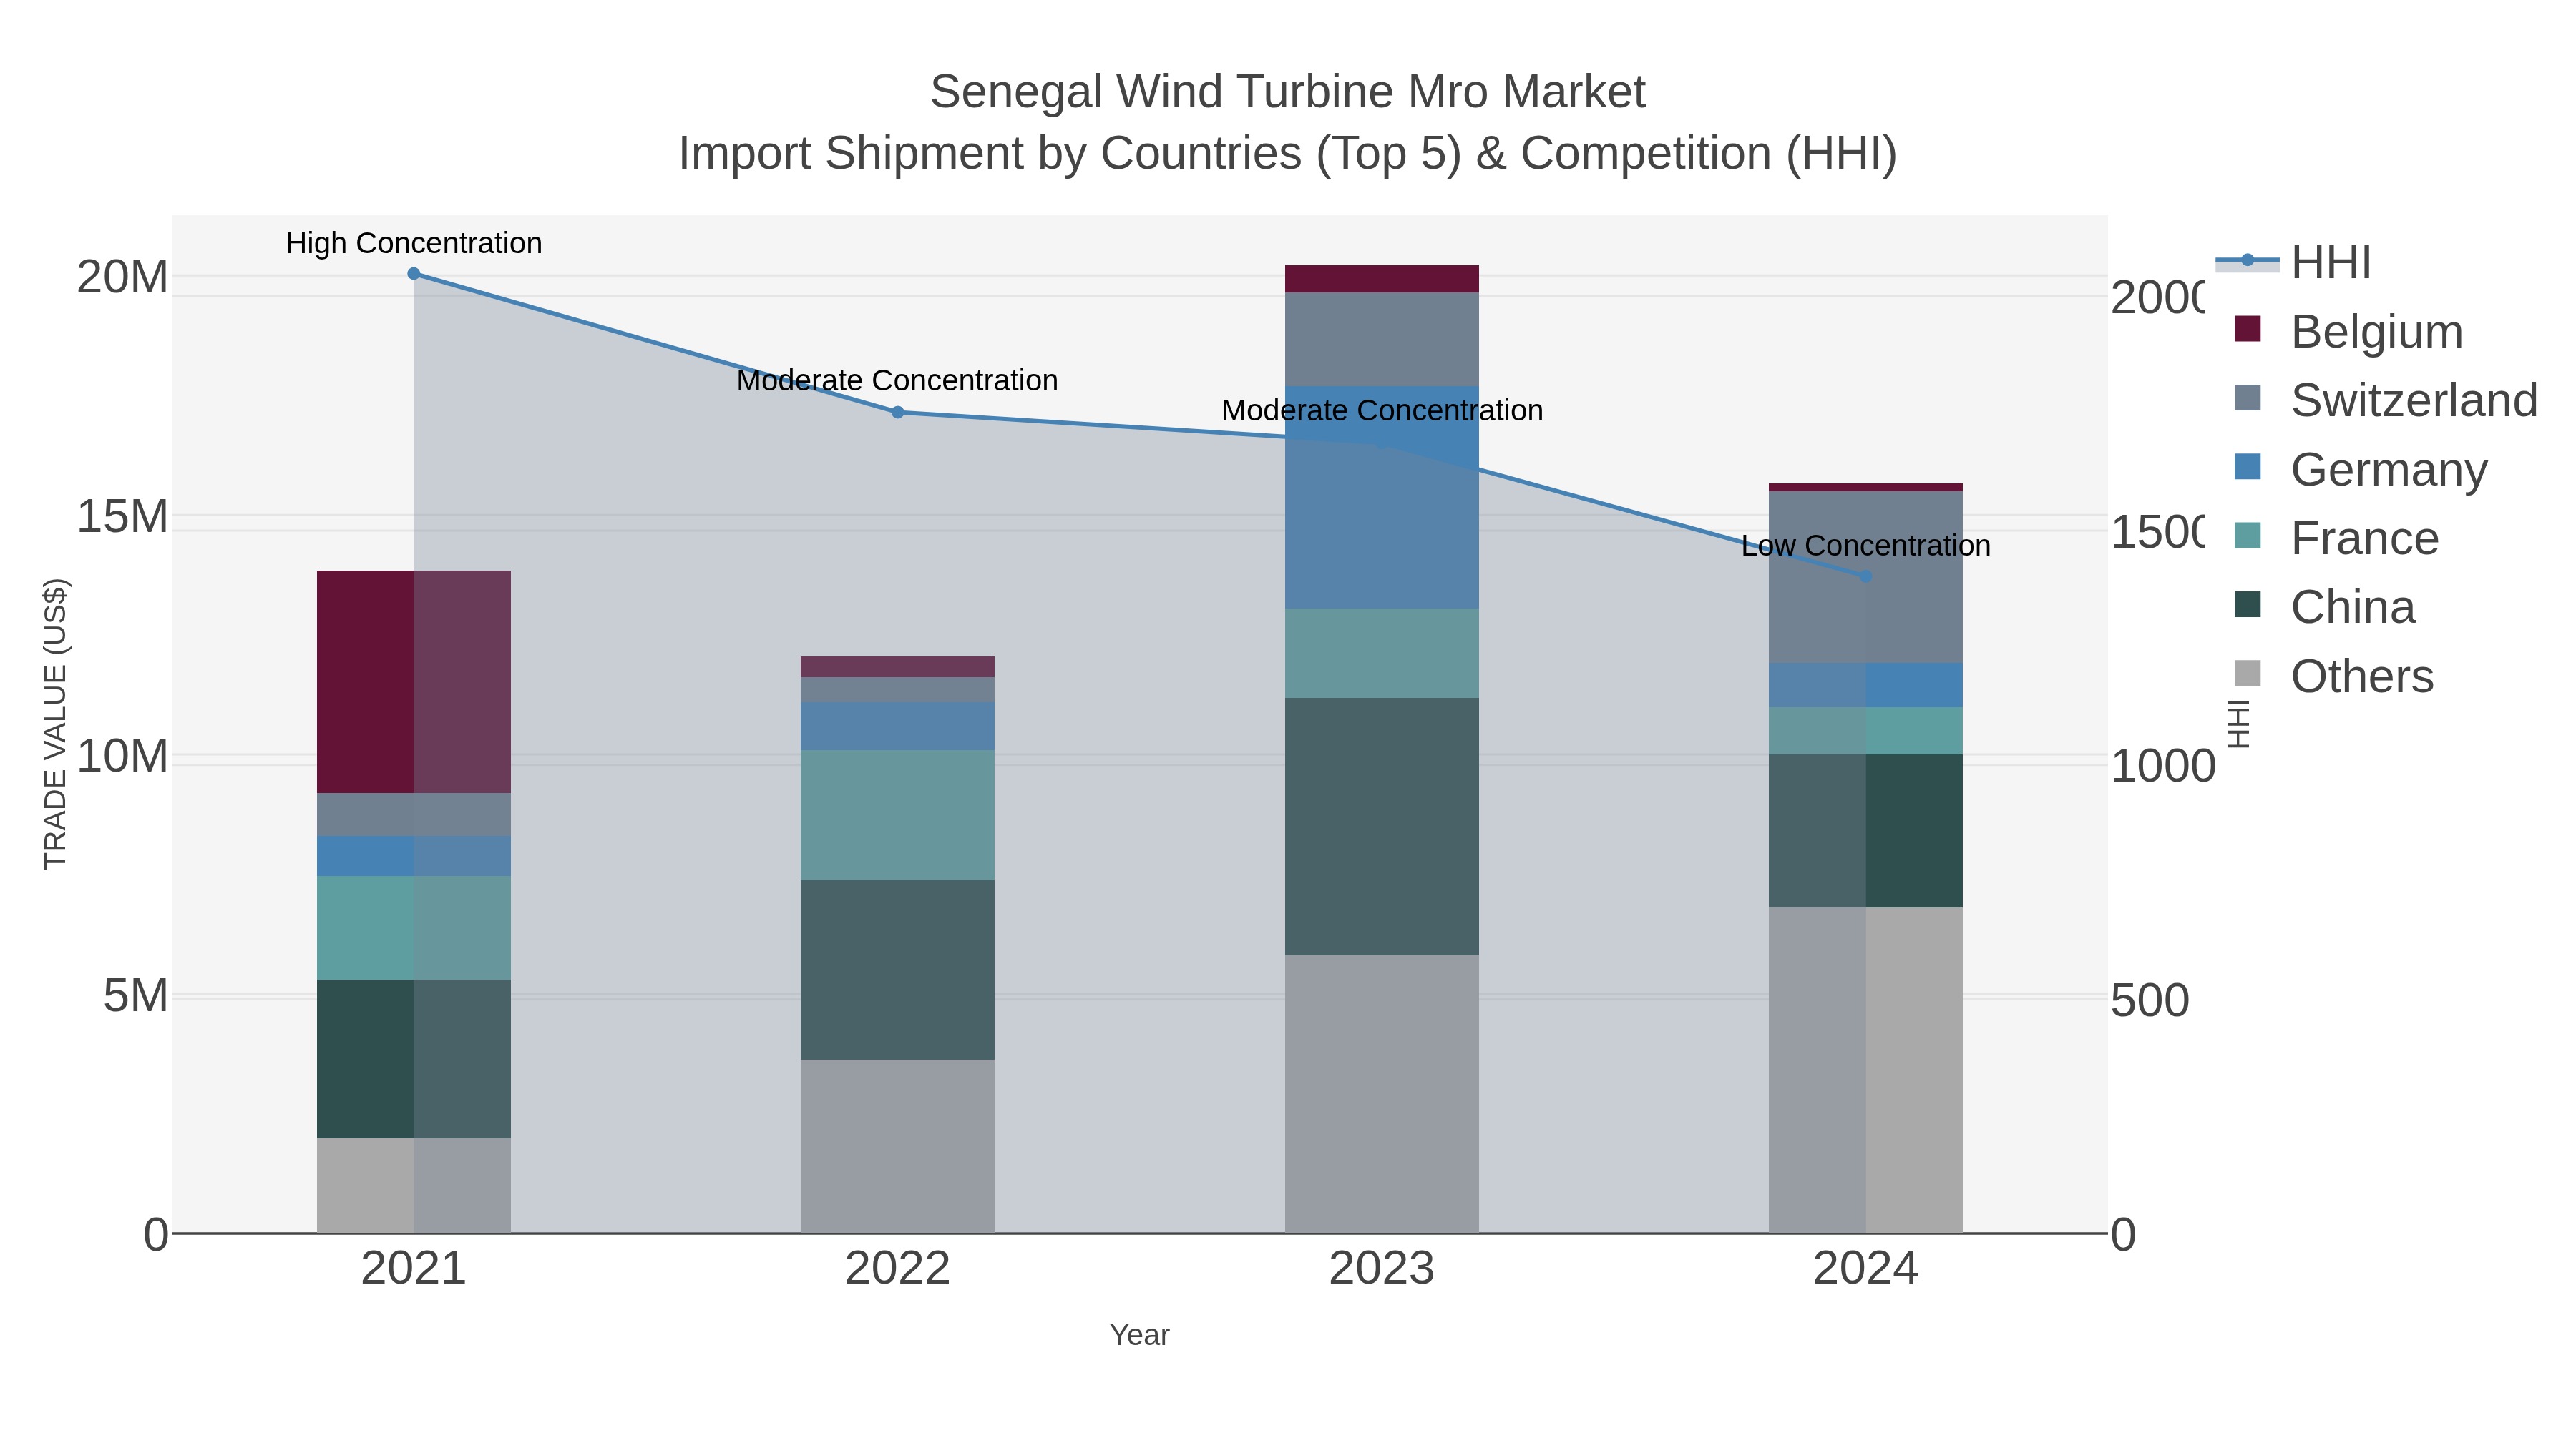The height and width of the screenshot is (1448, 2576).
Task: Click the 20M y-axis tick label
Action: pos(122,277)
